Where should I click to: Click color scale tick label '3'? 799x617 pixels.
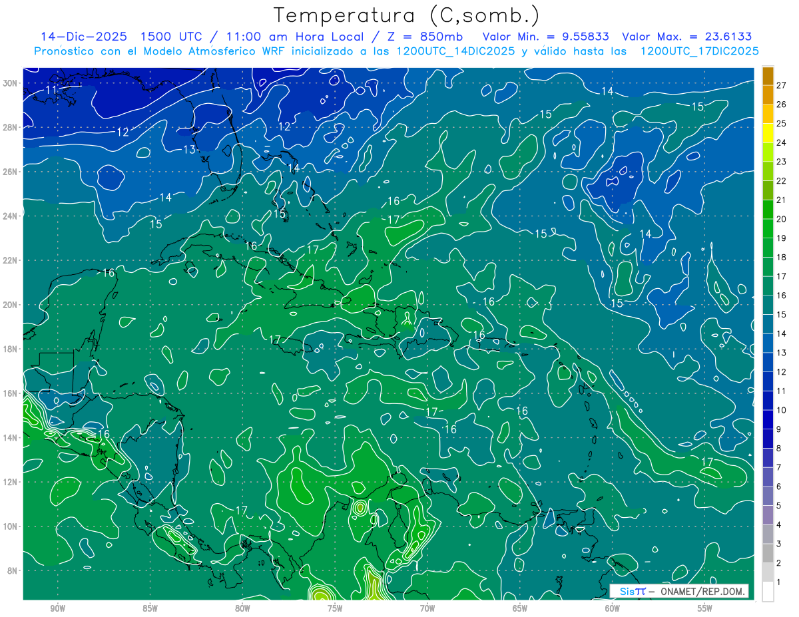pos(780,544)
